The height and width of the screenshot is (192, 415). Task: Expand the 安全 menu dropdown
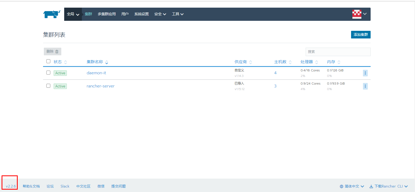tap(160, 14)
